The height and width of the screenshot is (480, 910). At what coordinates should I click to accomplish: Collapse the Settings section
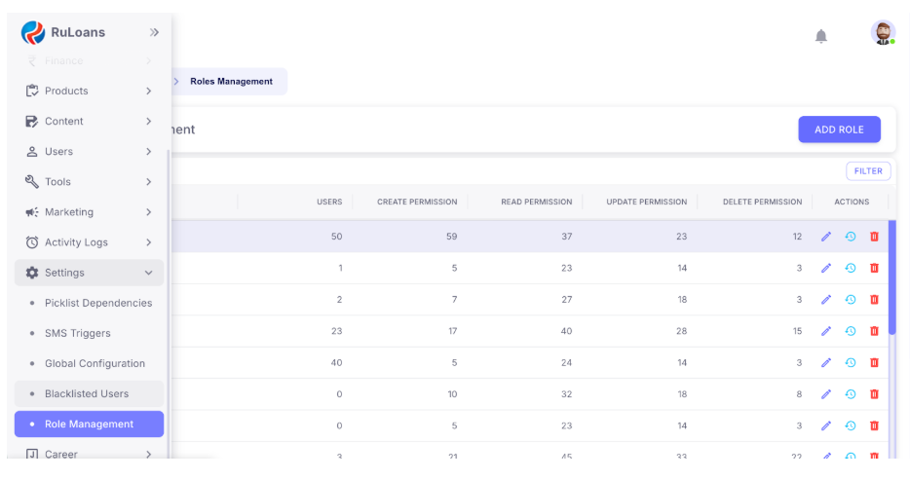148,274
